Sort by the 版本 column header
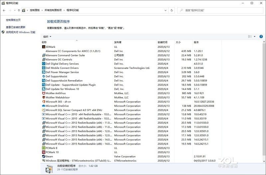266x175 pixels. coord(207,42)
